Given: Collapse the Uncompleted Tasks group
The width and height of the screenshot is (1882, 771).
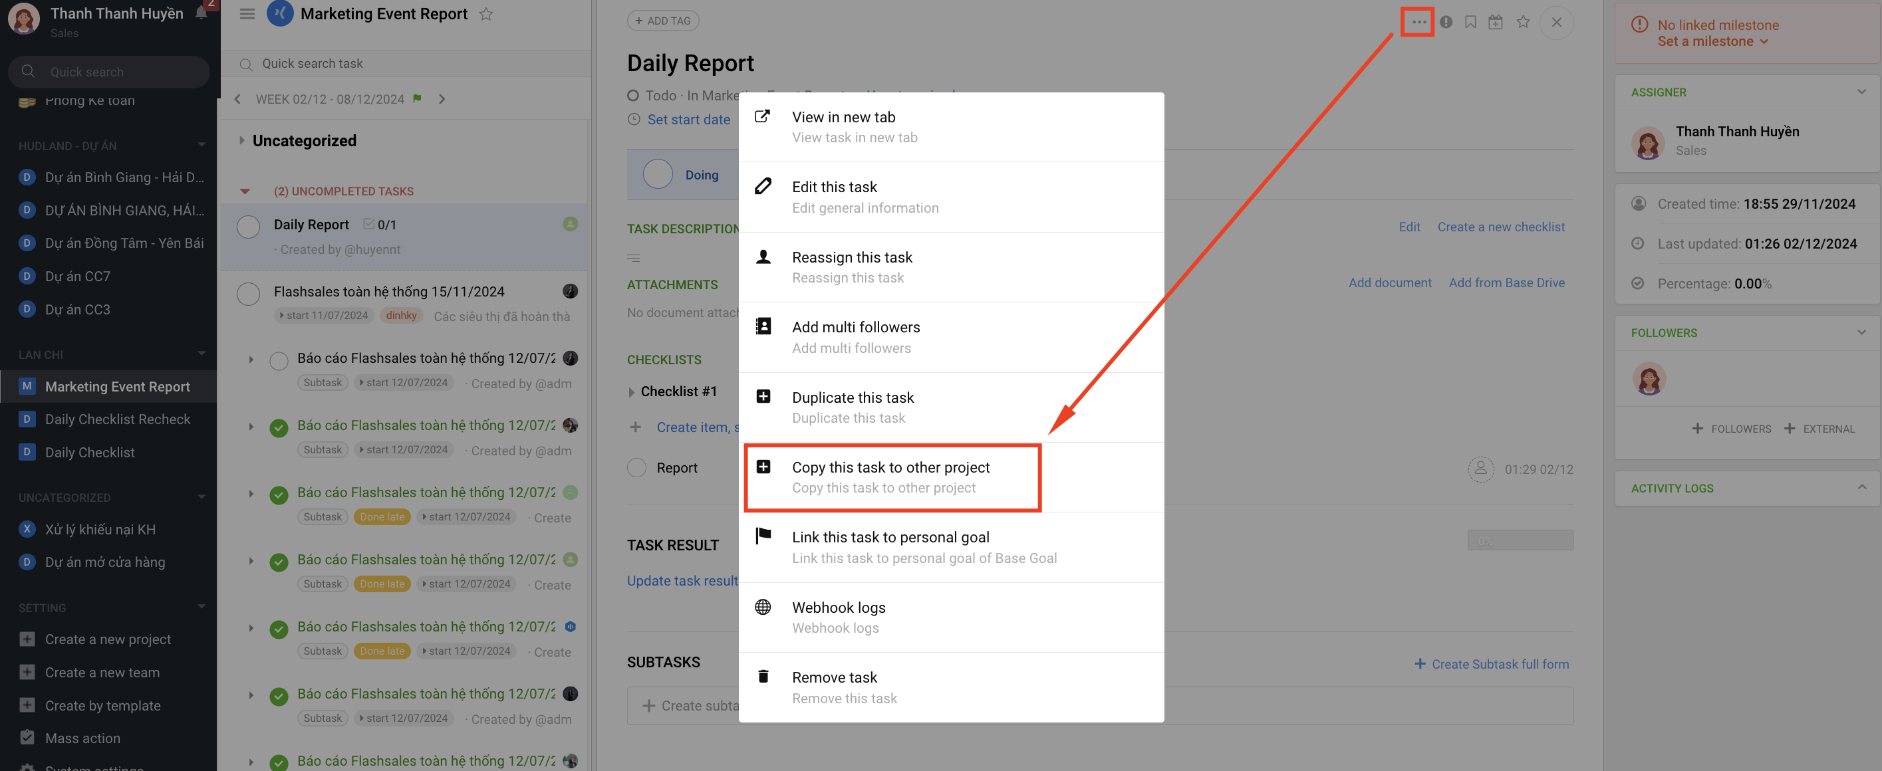Looking at the screenshot, I should [245, 191].
